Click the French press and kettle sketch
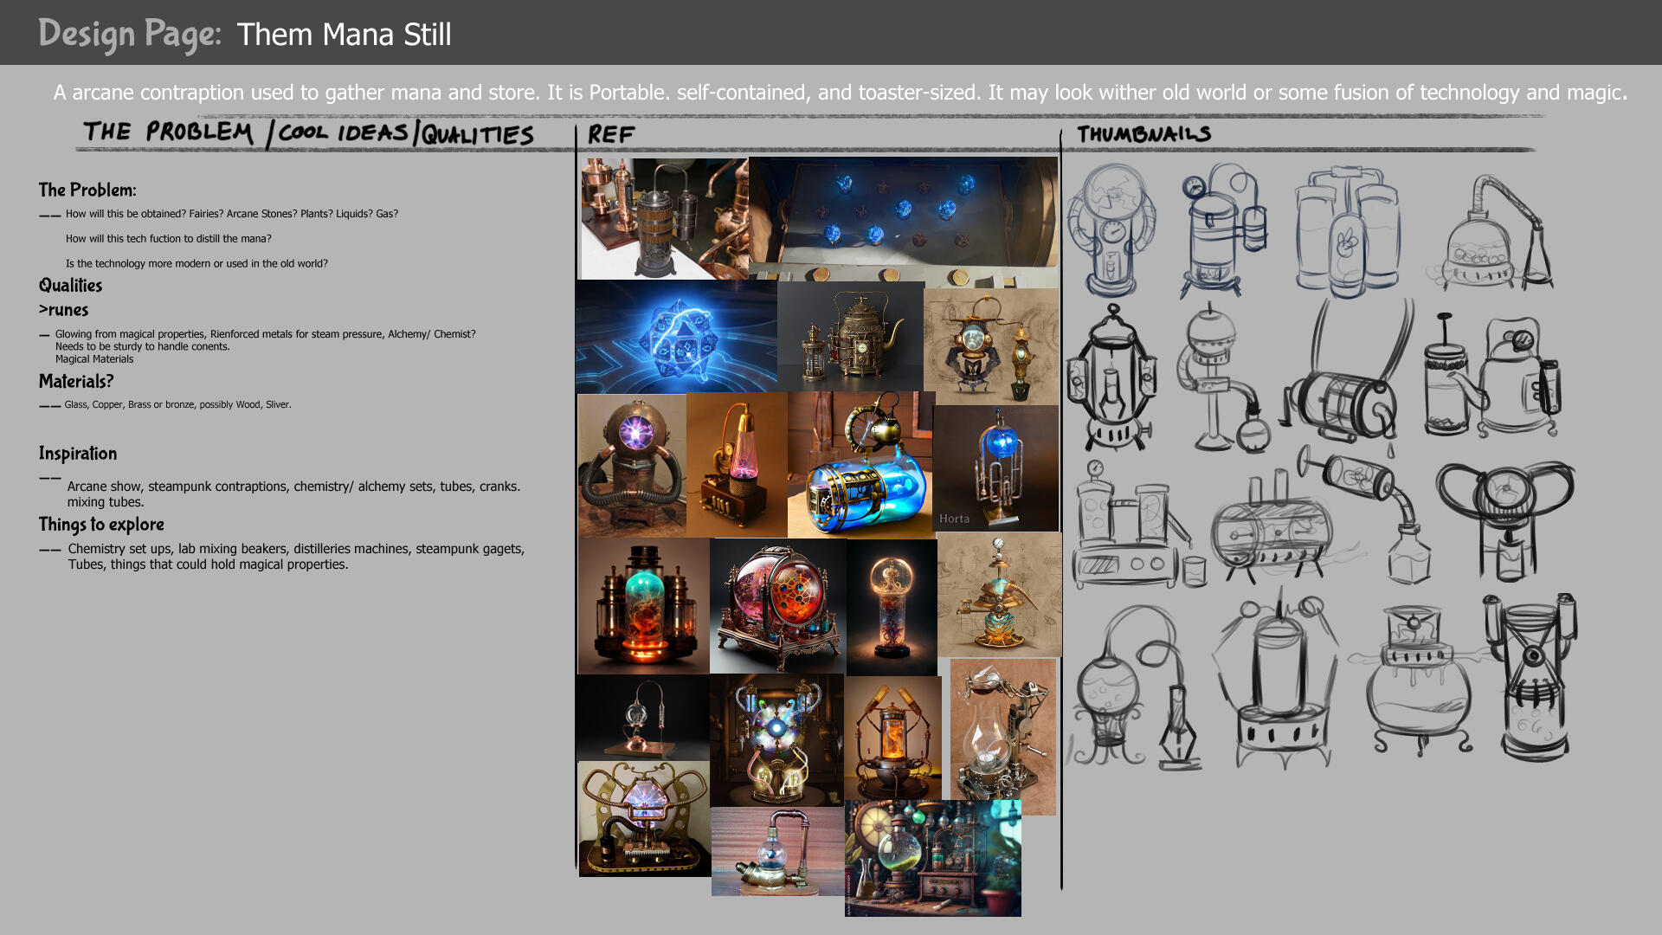The width and height of the screenshot is (1662, 935). pos(1491,378)
